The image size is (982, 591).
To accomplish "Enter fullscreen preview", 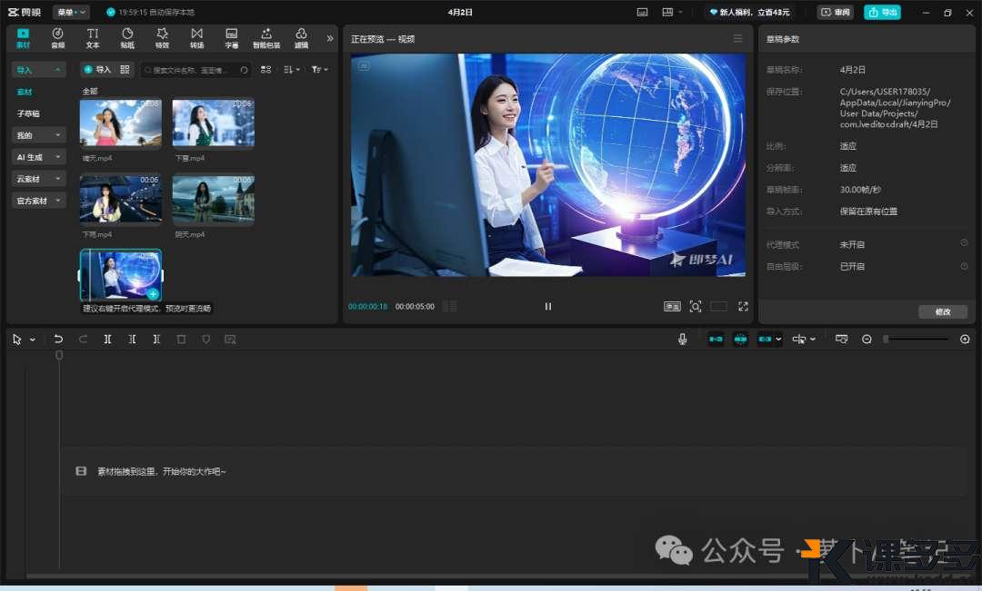I will [744, 307].
